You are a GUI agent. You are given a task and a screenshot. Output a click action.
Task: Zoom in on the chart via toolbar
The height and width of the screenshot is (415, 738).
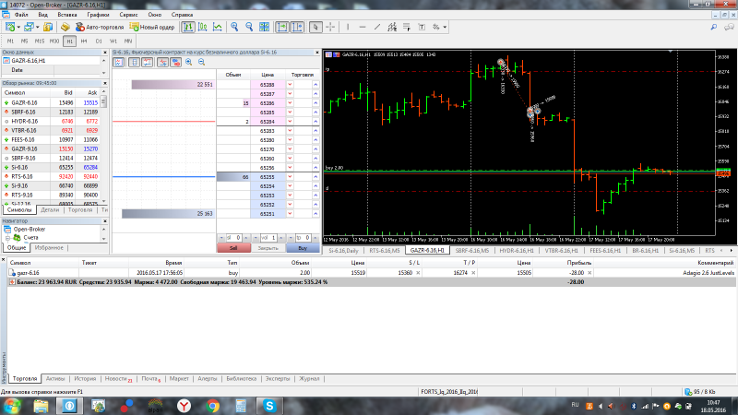tap(234, 28)
